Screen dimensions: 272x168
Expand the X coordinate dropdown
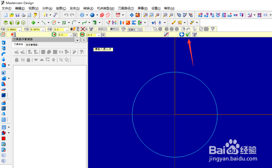coord(20,30)
